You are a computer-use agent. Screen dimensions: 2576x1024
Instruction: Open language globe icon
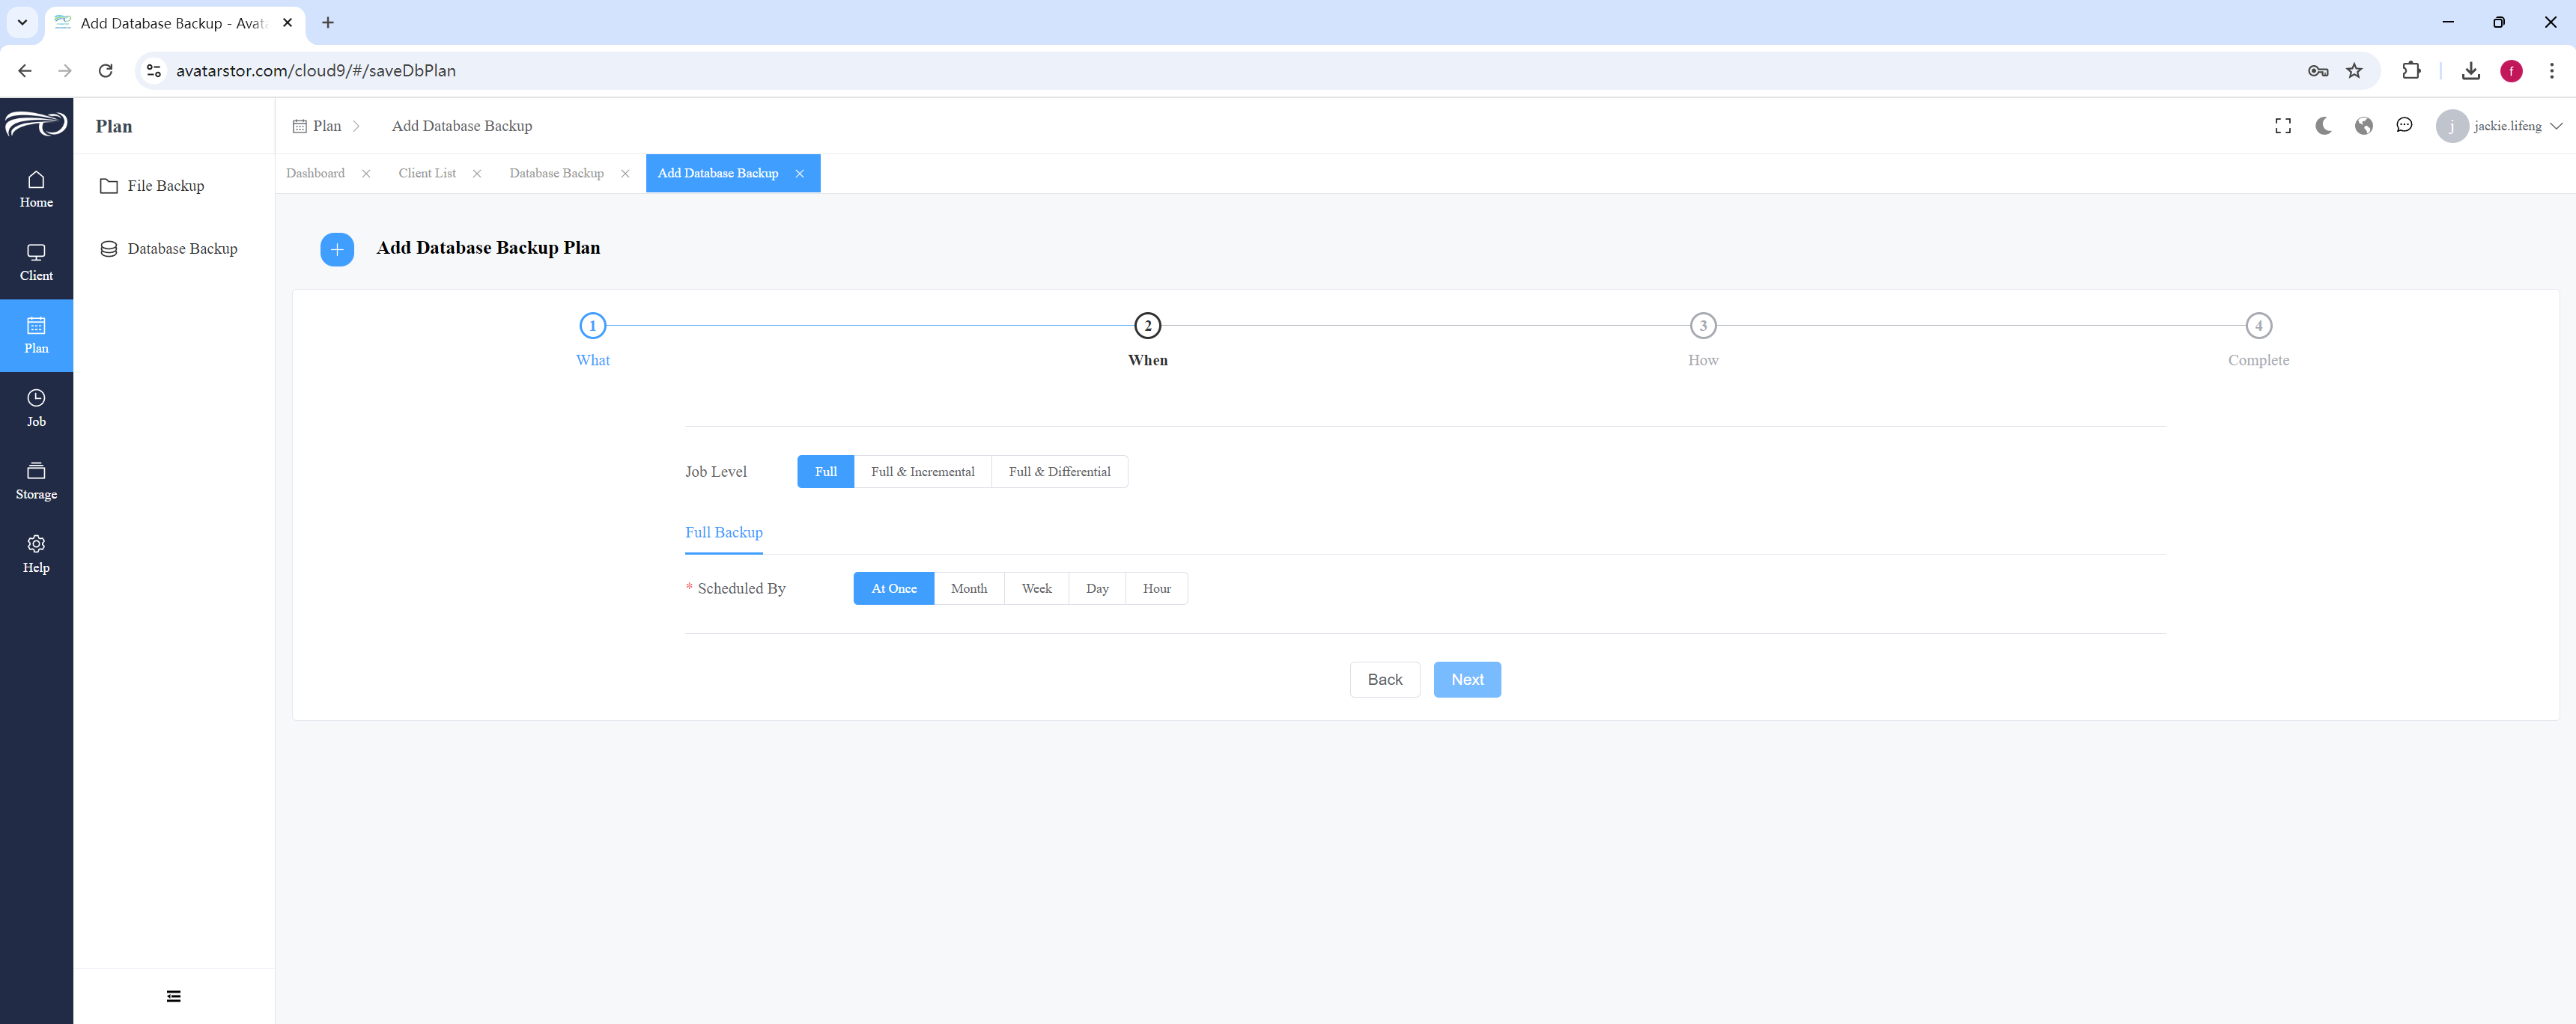coord(2363,126)
